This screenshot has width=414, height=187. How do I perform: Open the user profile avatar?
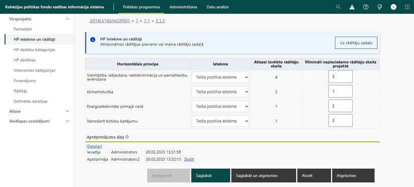(393, 7)
